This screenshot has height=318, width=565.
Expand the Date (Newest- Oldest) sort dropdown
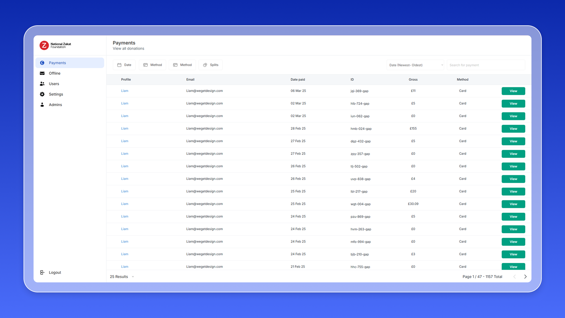click(x=415, y=65)
